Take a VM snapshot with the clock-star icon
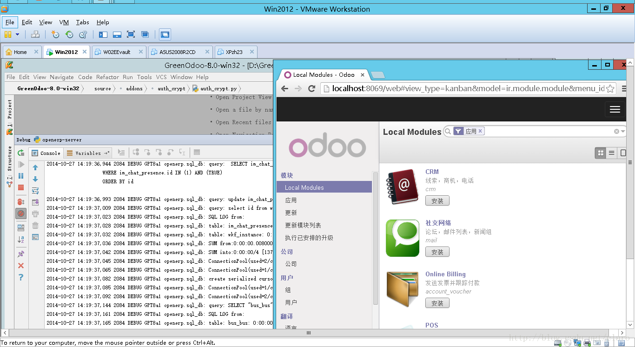Viewport: 635px width, 347px height. [x=55, y=34]
